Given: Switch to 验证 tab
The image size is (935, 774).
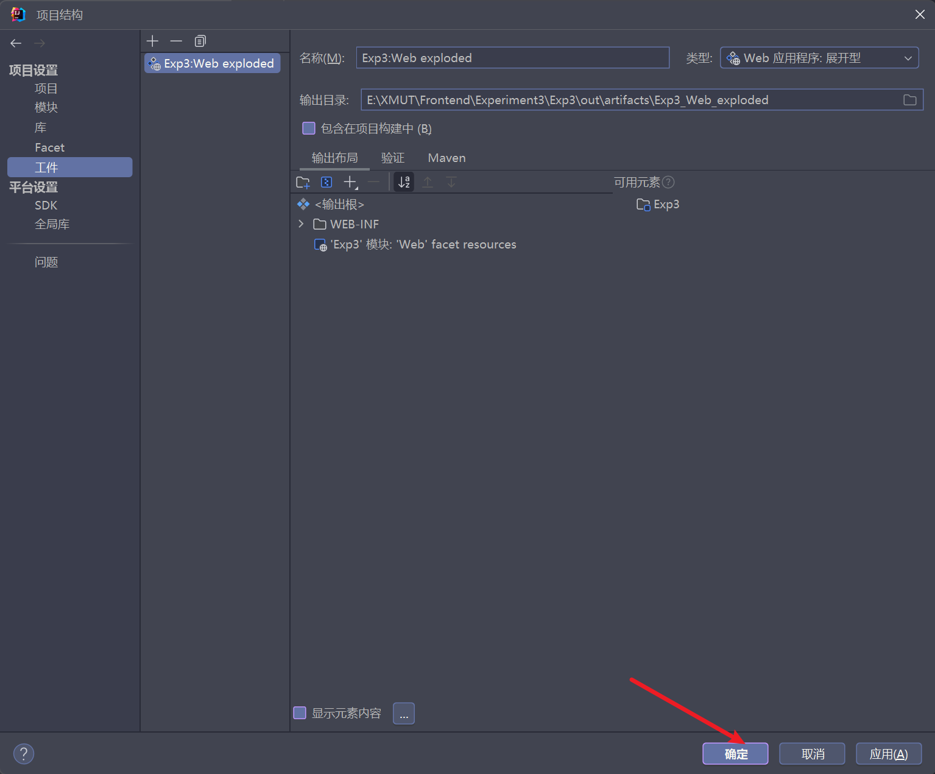Looking at the screenshot, I should [393, 158].
